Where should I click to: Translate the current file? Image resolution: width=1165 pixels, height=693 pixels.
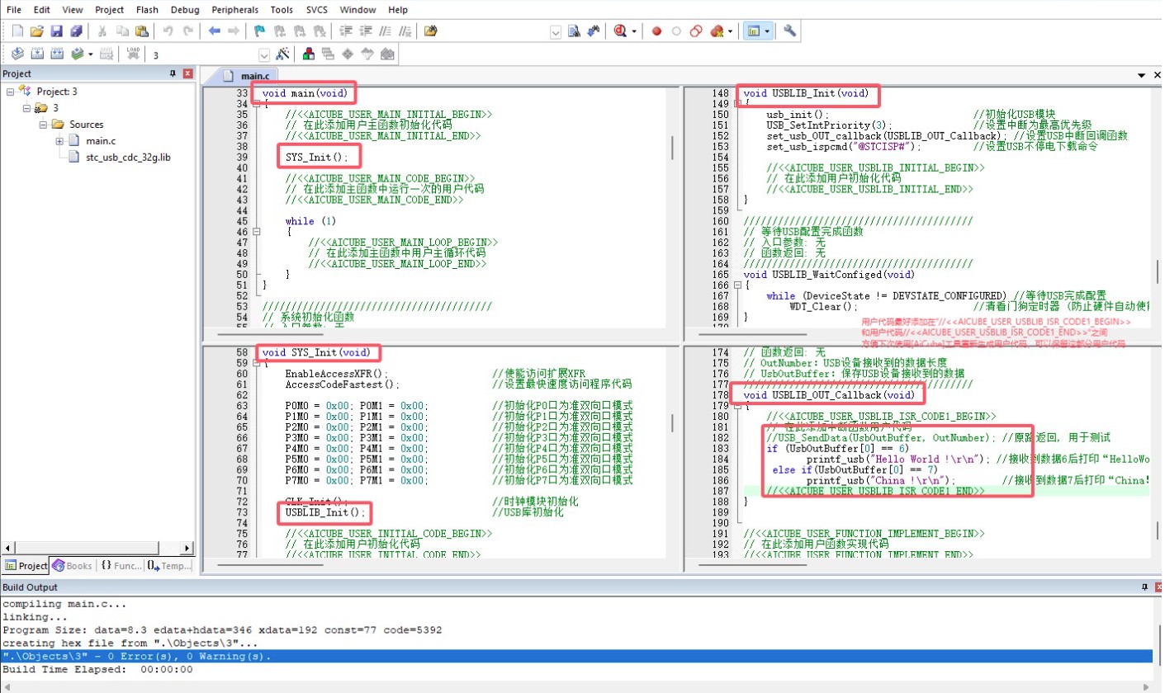point(17,54)
